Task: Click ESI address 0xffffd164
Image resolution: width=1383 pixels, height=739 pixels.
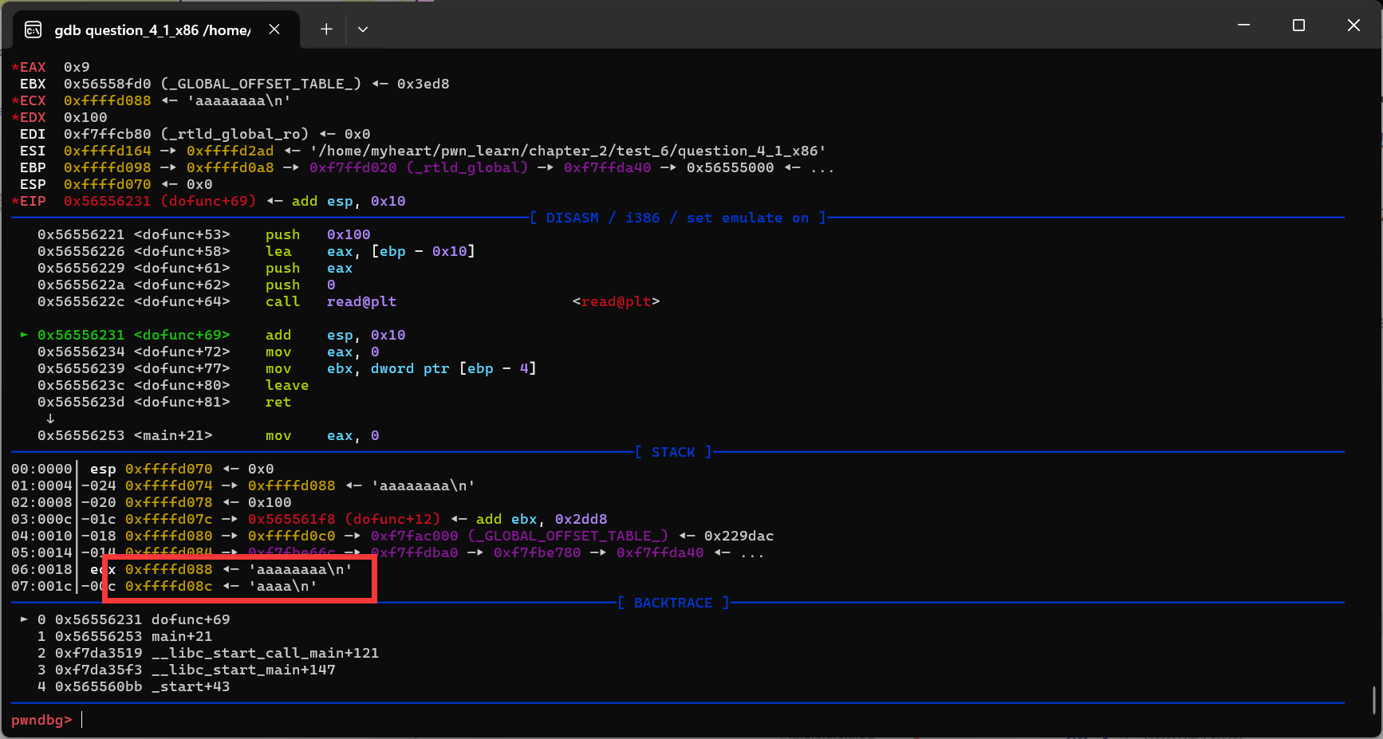Action: (x=107, y=151)
